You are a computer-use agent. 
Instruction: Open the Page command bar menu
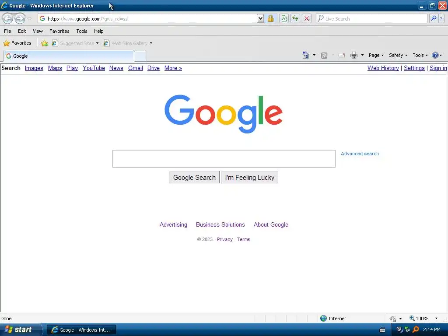[376, 55]
